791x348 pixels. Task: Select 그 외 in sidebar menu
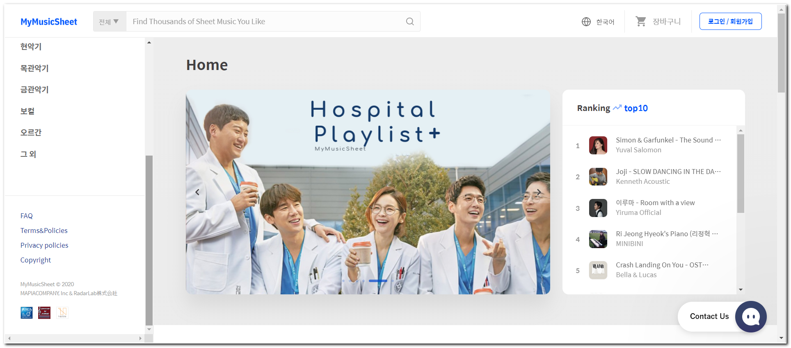28,154
